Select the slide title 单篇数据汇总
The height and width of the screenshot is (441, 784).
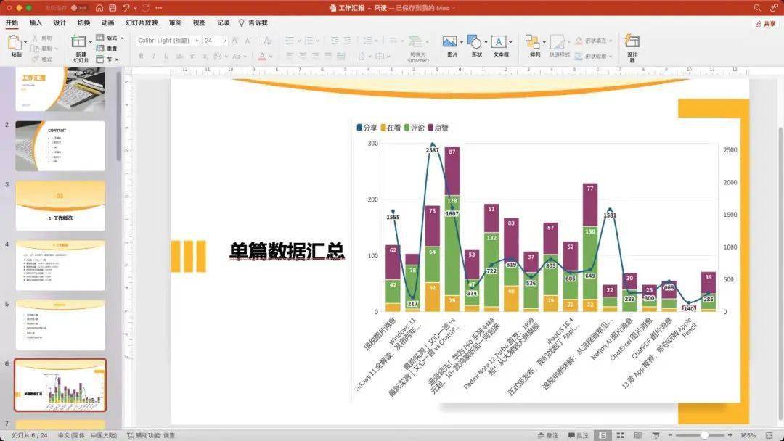point(287,251)
